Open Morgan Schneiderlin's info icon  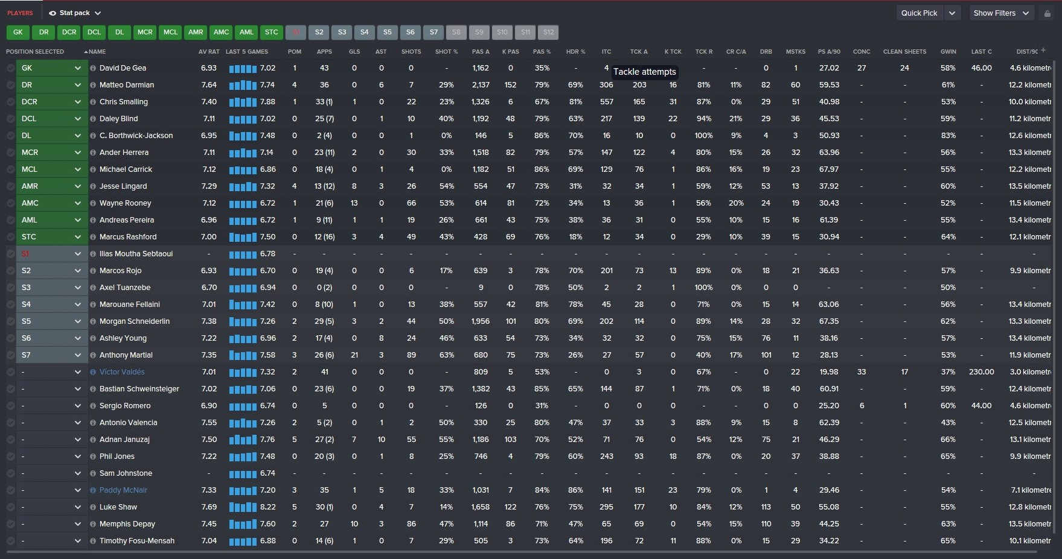[x=93, y=321]
